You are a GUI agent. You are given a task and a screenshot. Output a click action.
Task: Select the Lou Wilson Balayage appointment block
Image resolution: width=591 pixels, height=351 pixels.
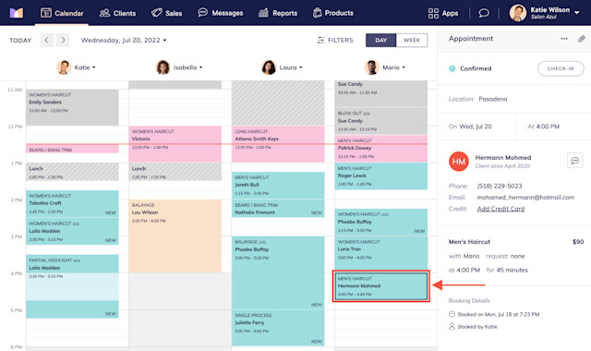coord(175,236)
